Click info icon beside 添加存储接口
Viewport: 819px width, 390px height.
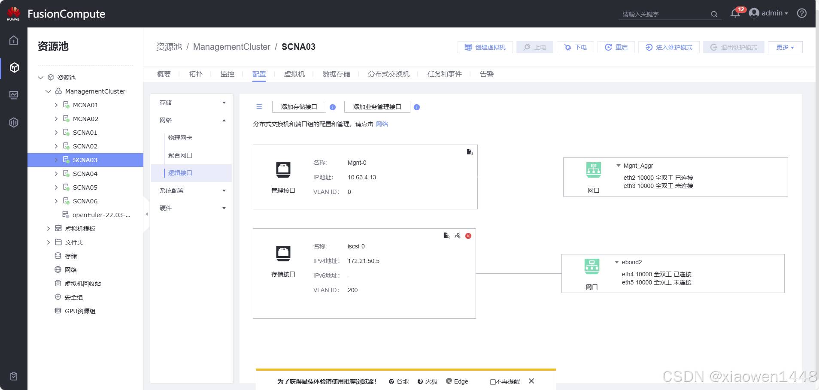pyautogui.click(x=333, y=107)
